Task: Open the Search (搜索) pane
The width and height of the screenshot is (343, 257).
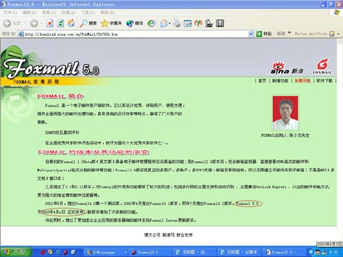Action: coord(88,23)
